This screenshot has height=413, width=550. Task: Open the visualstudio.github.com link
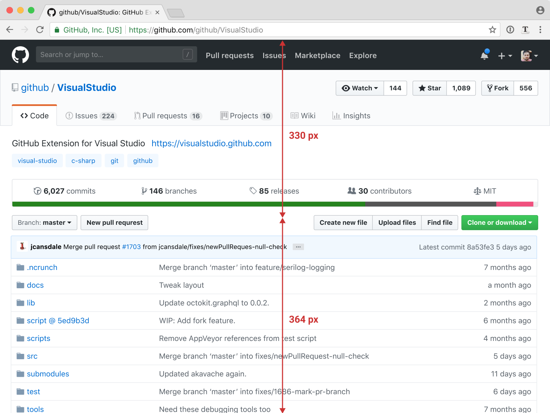pos(211,143)
